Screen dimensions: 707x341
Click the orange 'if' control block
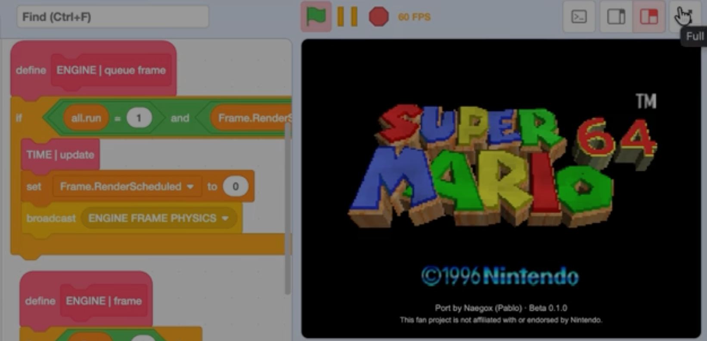coord(19,118)
